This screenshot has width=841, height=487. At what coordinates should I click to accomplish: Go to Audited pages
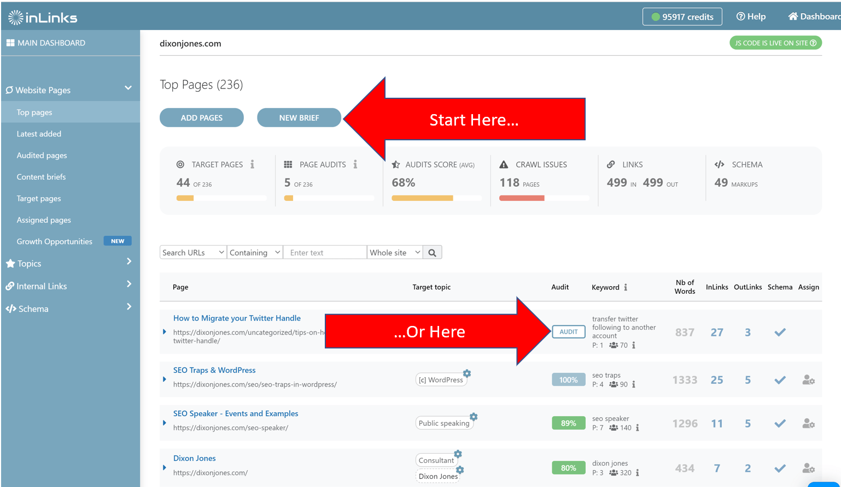(42, 155)
